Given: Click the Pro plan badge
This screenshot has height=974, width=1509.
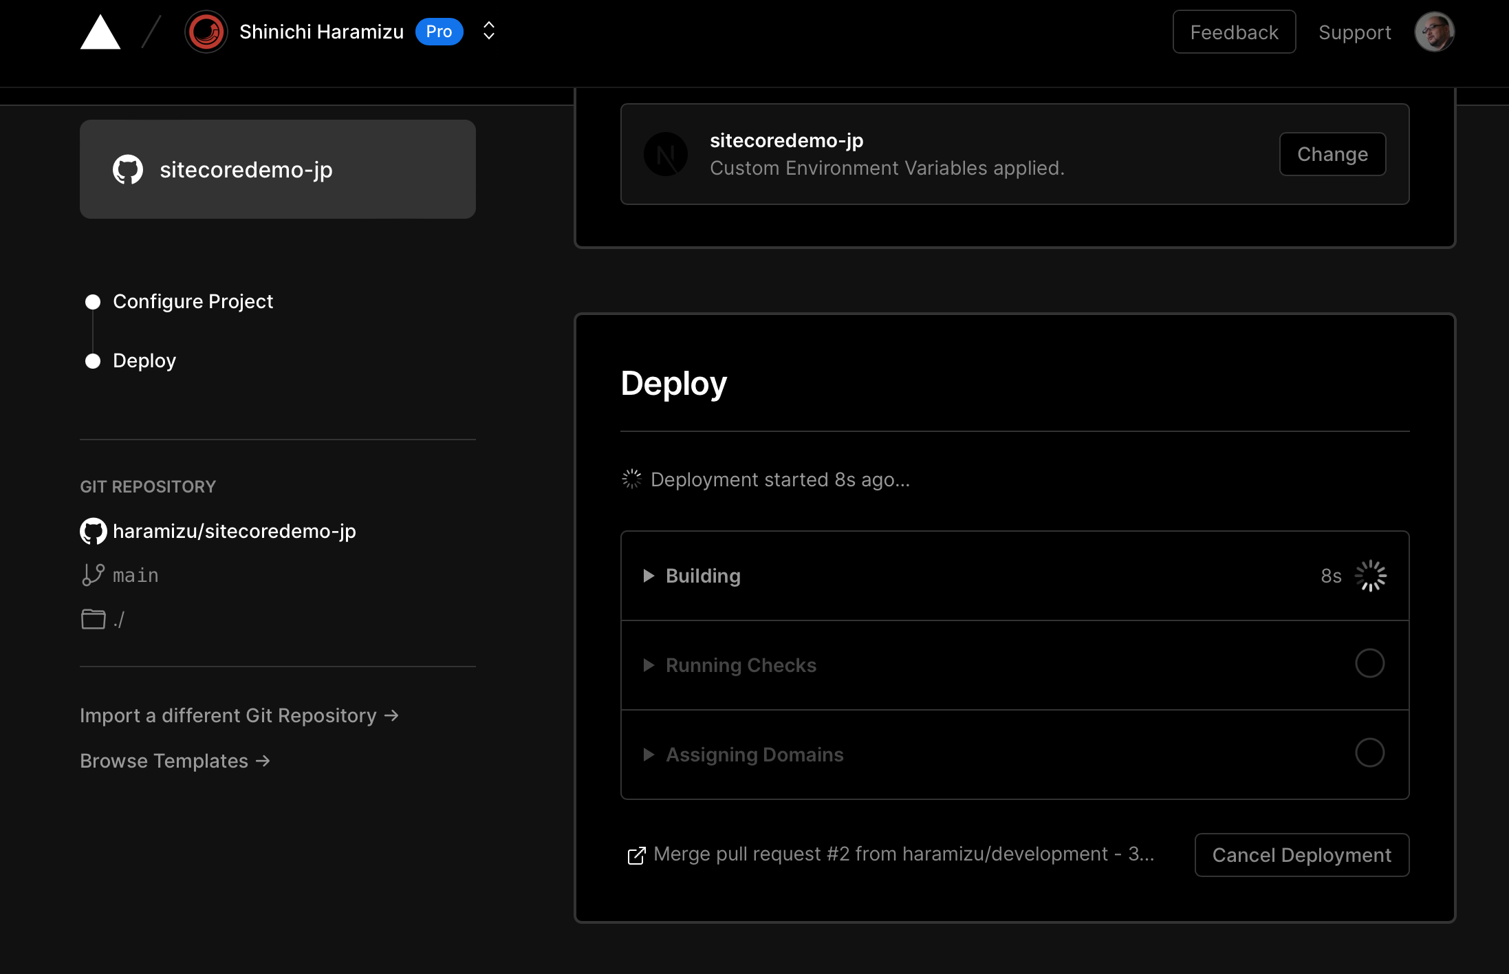Looking at the screenshot, I should tap(439, 32).
